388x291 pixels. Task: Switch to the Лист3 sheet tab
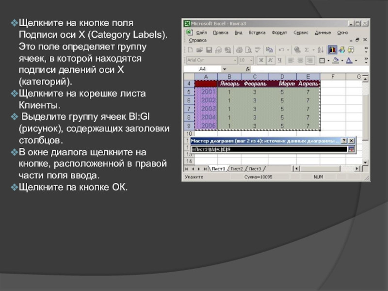pyautogui.click(x=255, y=169)
